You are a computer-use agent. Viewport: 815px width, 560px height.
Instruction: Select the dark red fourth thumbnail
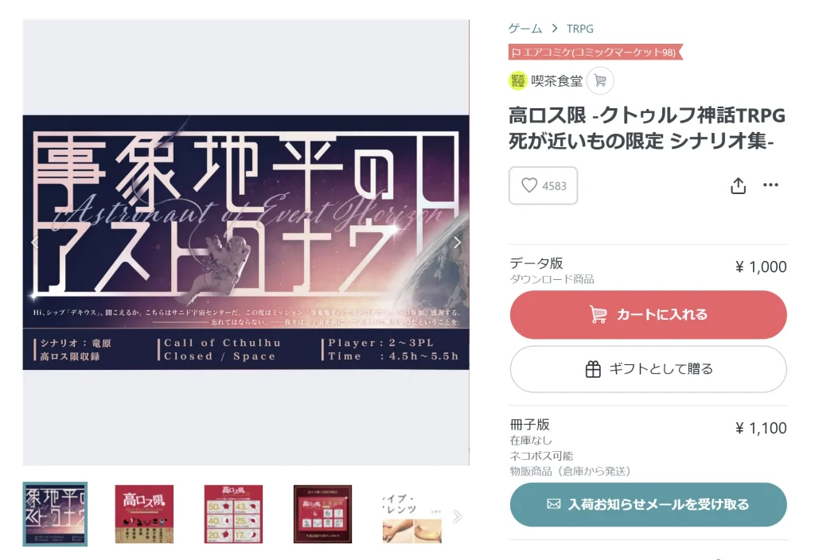coord(323,515)
